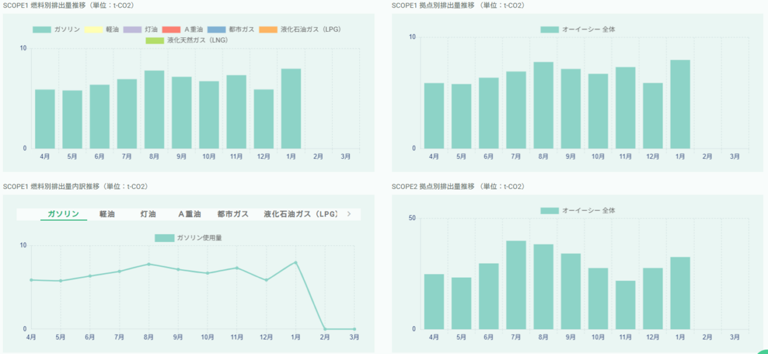The width and height of the screenshot is (768, 354).
Task: Switch to the 都市ガス tab
Action: coord(233,214)
